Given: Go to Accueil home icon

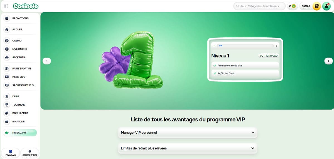Looking at the screenshot, I should (7, 29).
